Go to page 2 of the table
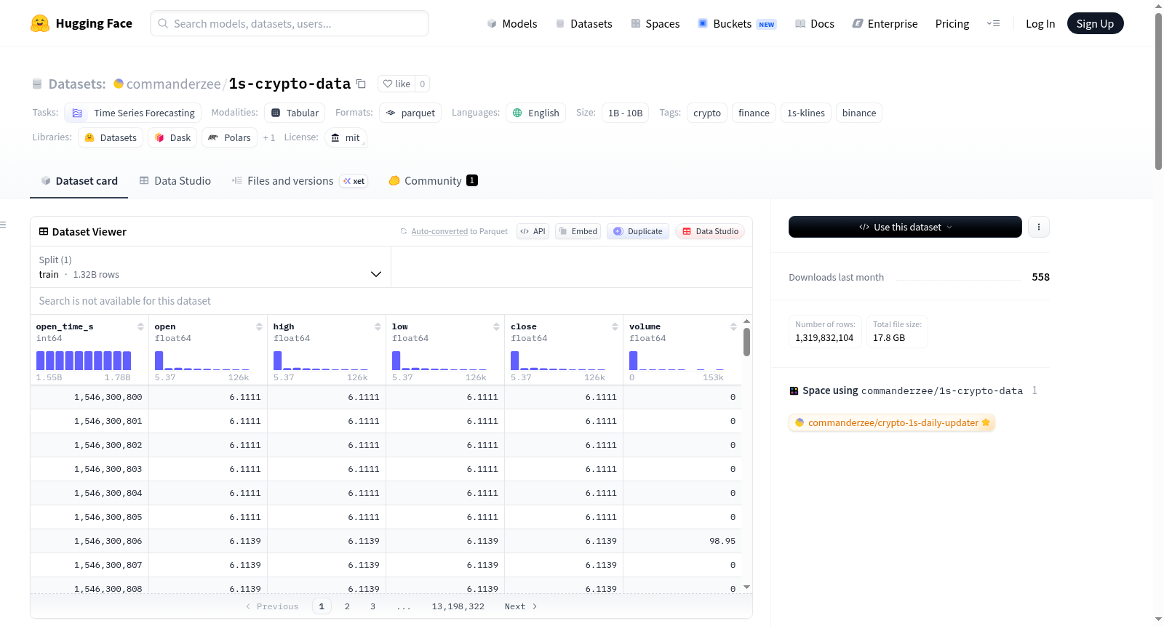 pyautogui.click(x=347, y=606)
